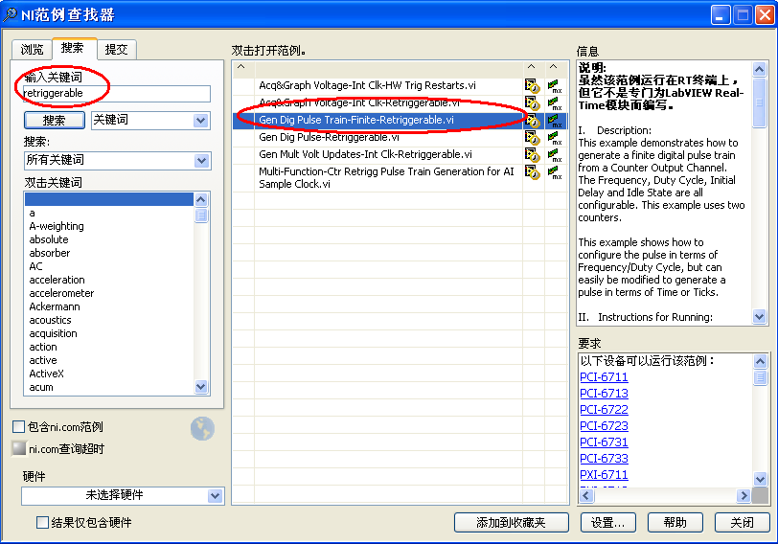This screenshot has width=778, height=544.
Task: Click the VI icon for Multi-Function-Ctr Retrigg Pulse Train row
Action: (x=532, y=172)
